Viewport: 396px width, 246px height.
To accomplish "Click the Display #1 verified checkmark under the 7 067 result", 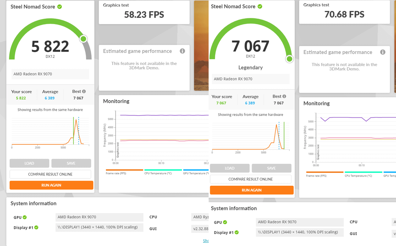I will tap(236, 232).
